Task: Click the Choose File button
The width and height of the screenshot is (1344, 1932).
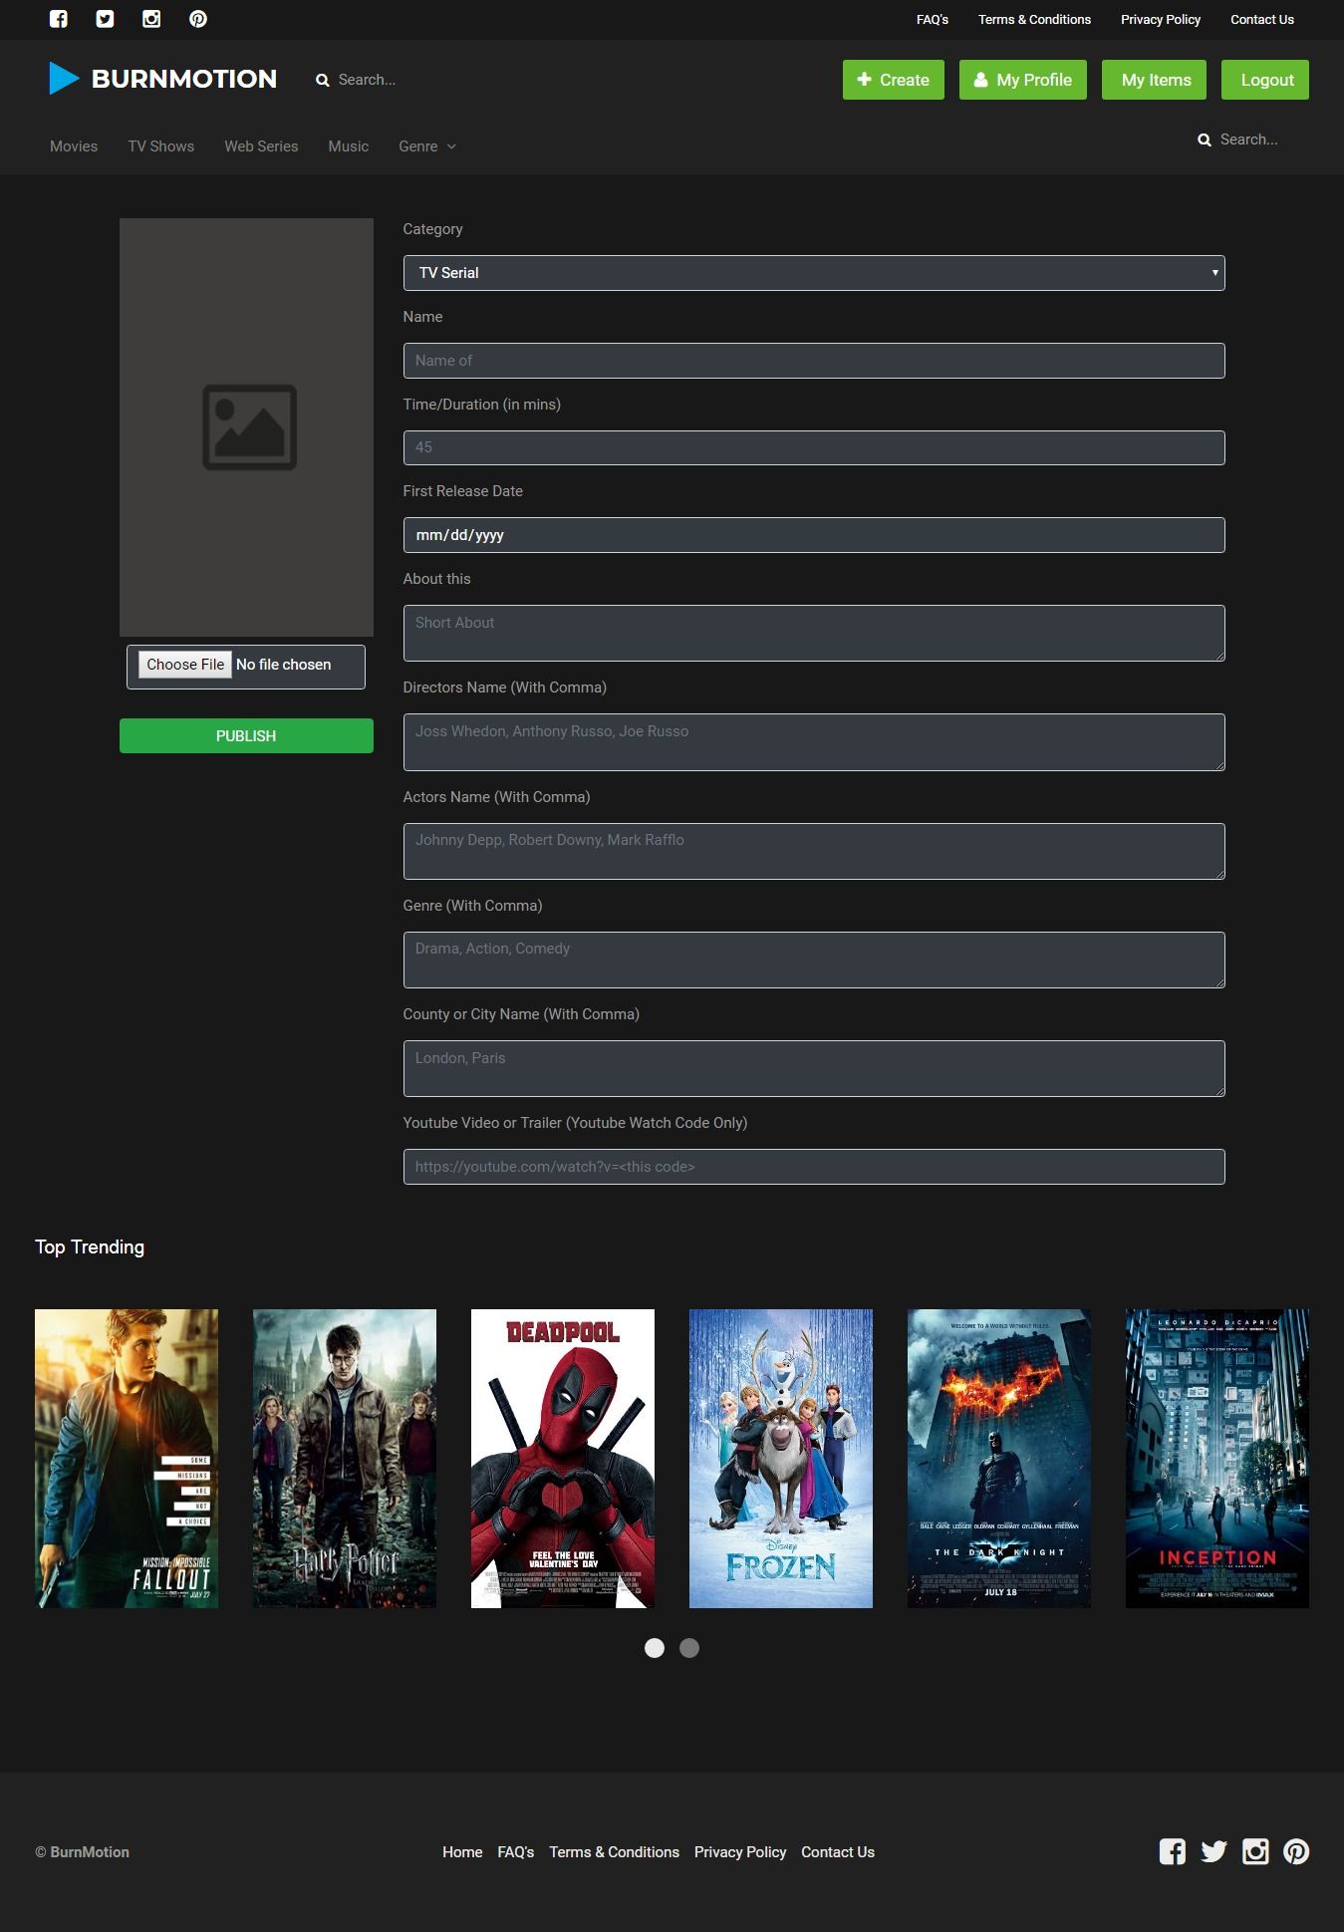Action: click(185, 665)
